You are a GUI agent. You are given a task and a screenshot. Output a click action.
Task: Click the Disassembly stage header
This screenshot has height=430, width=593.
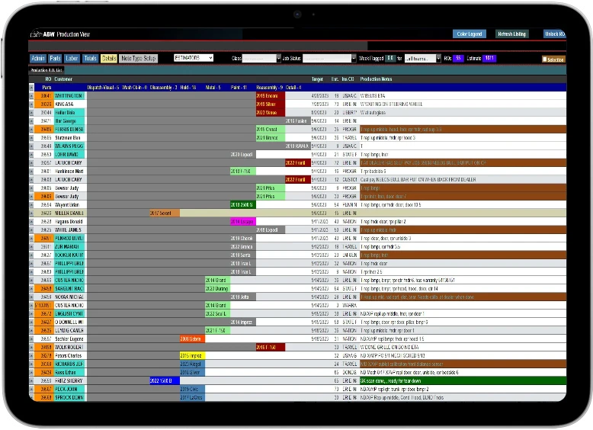[163, 88]
